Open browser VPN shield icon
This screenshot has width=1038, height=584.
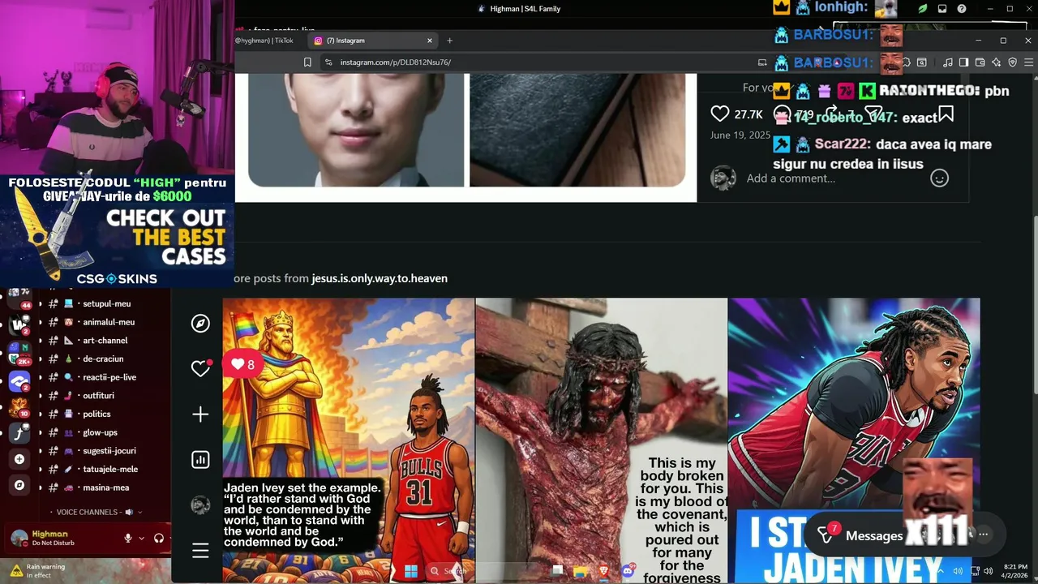click(x=1012, y=62)
